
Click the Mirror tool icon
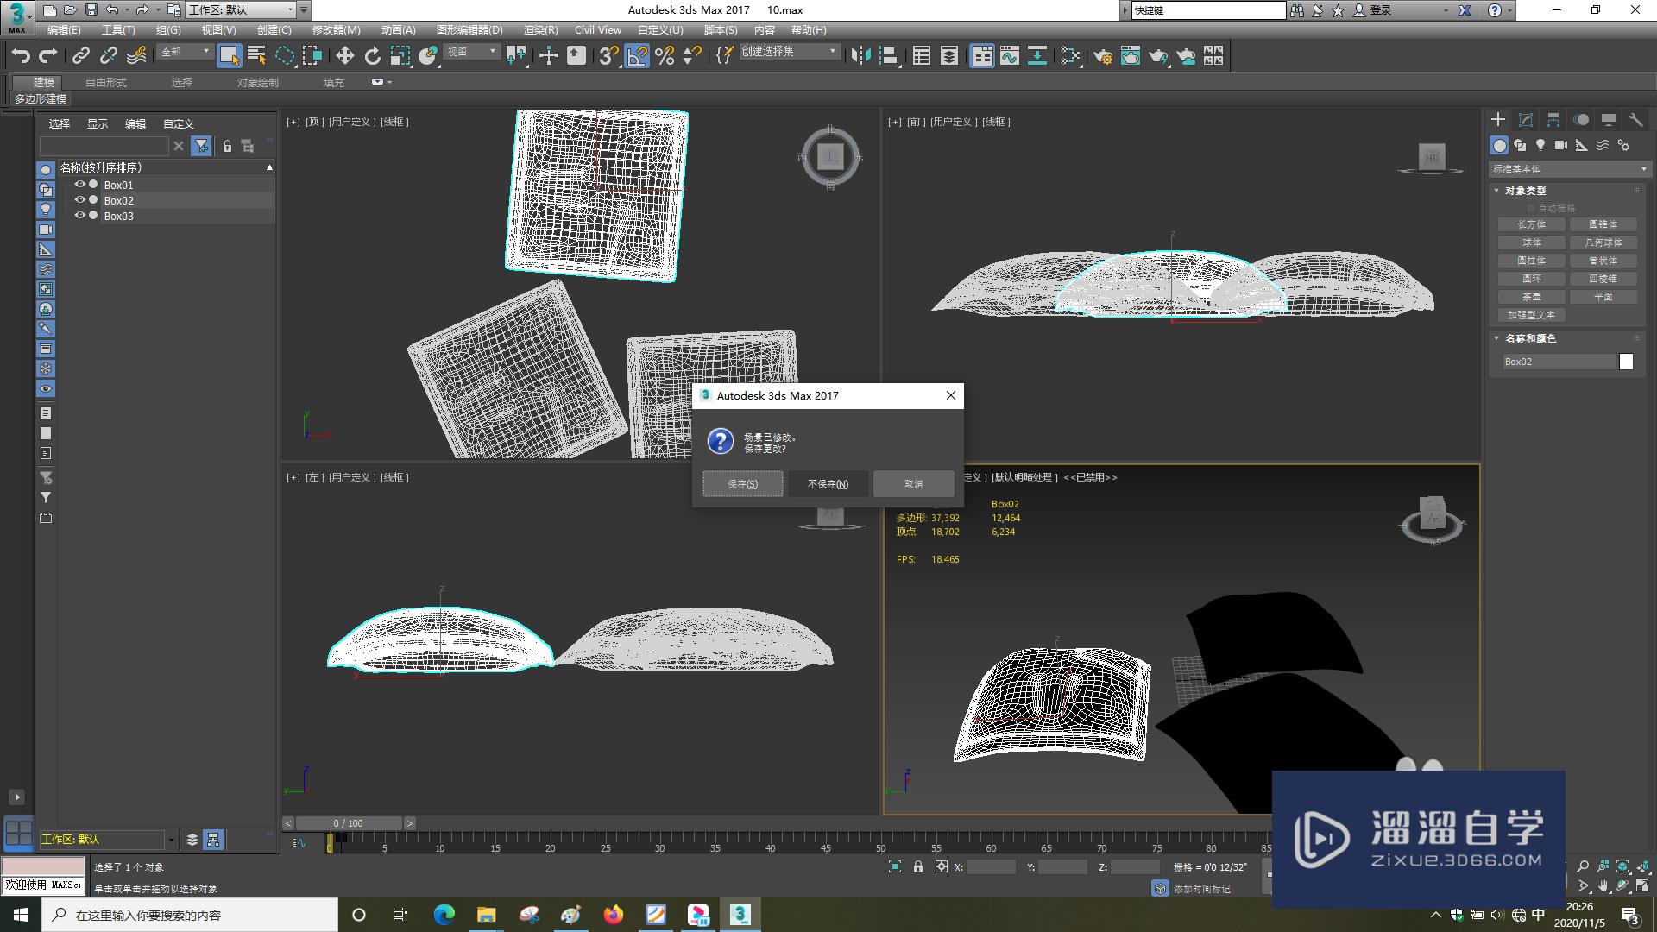pyautogui.click(x=860, y=56)
